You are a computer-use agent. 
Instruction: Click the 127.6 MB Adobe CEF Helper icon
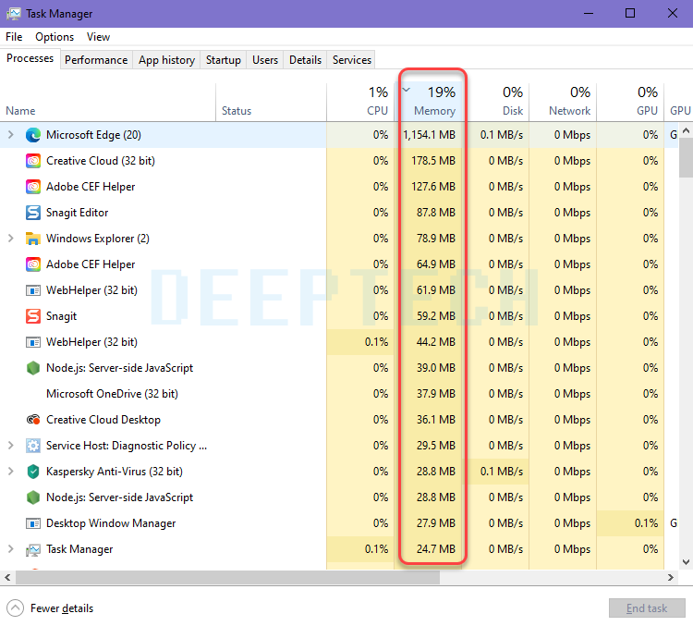point(33,187)
